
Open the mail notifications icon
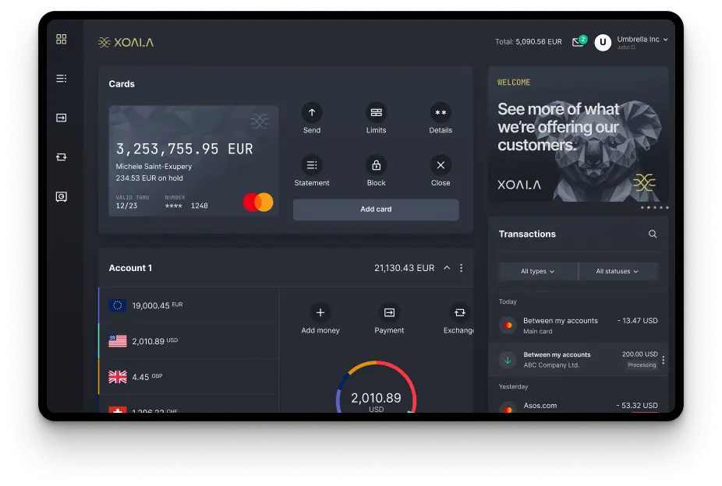tap(579, 41)
